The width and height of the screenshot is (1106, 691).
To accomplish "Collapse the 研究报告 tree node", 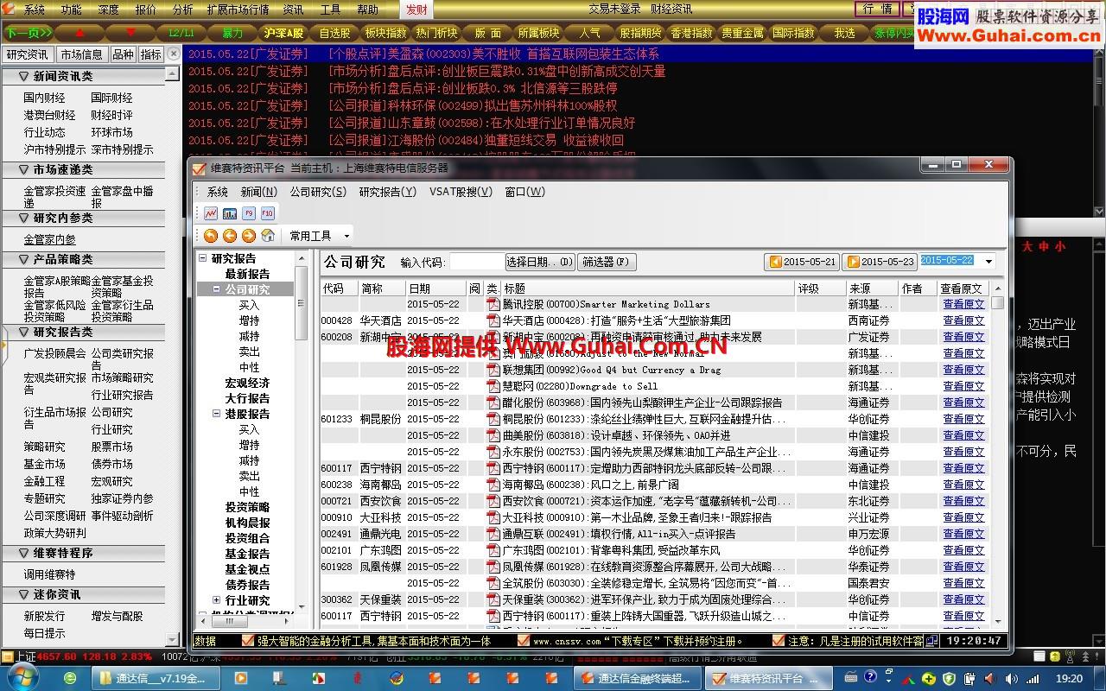I will [x=203, y=258].
